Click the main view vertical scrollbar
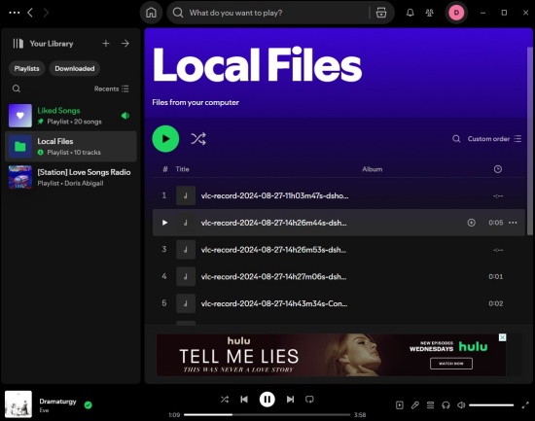 [x=530, y=141]
